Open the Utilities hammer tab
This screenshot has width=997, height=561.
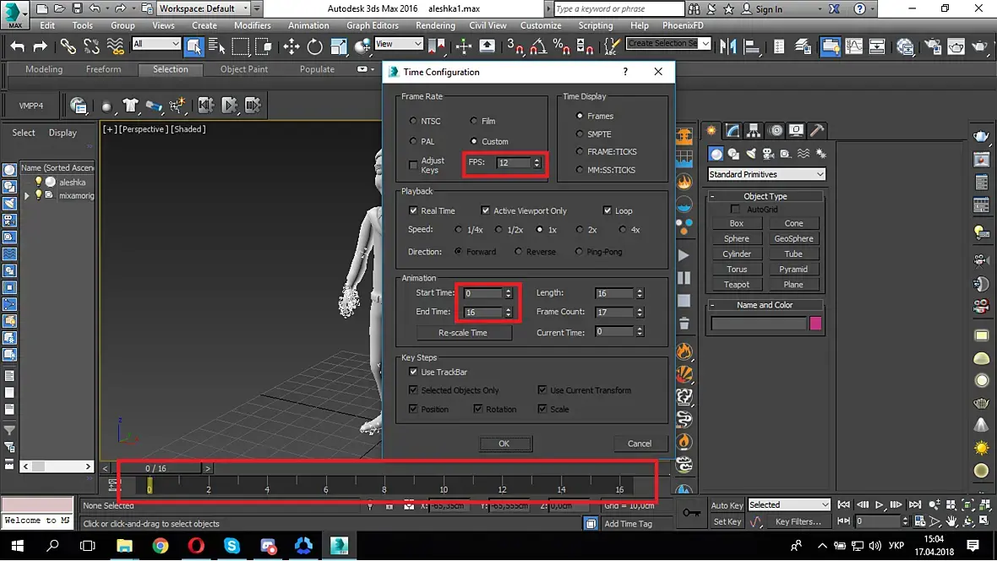point(816,130)
